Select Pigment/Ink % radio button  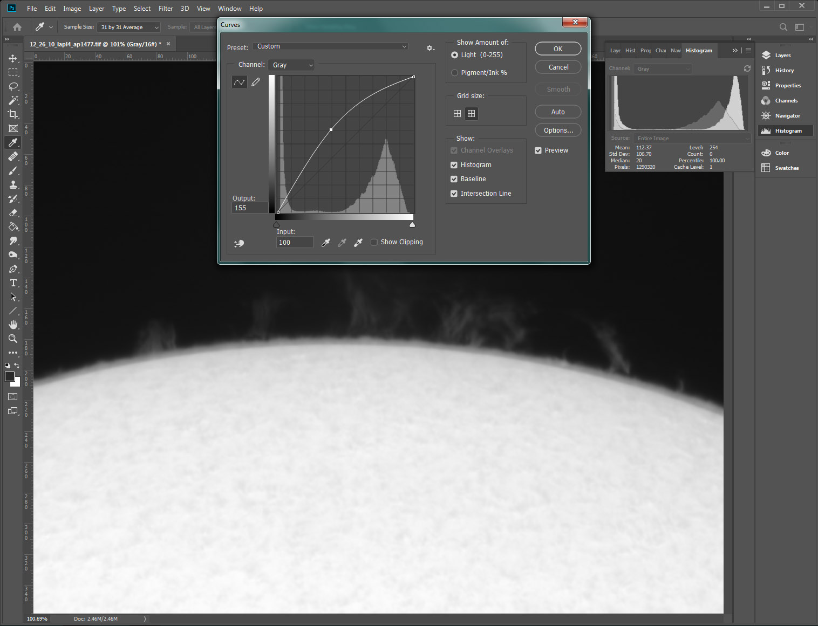454,73
